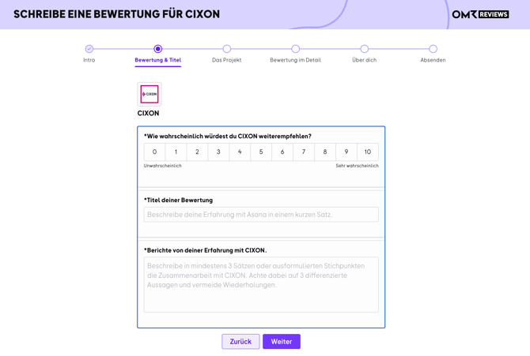The width and height of the screenshot is (530, 356).
Task: Choose recommendation score 10
Action: point(368,152)
